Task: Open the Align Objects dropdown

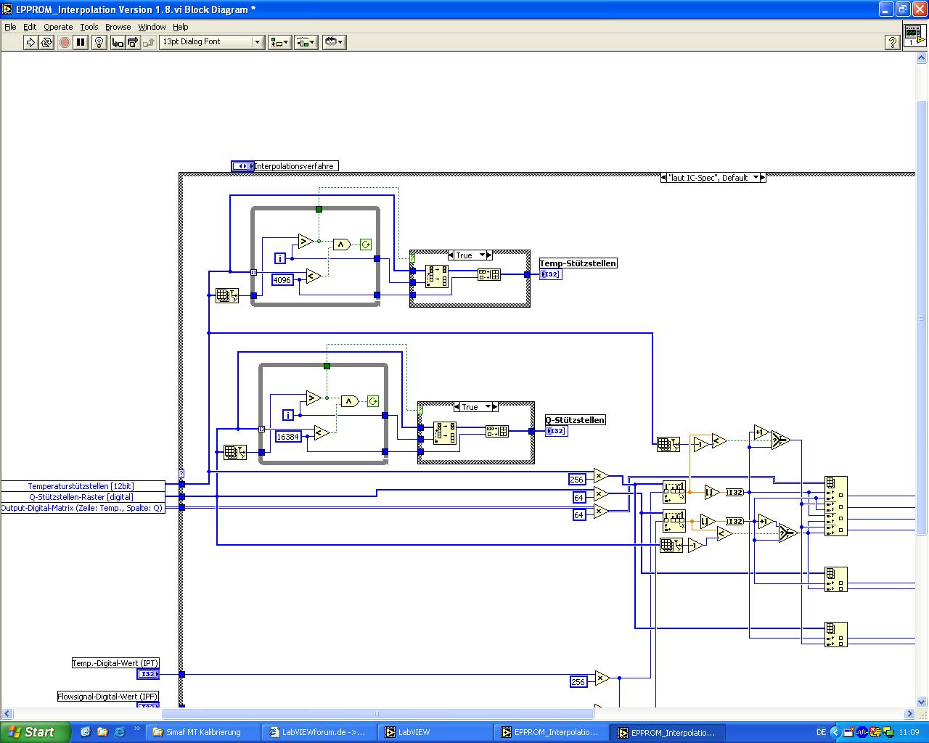Action: (279, 42)
